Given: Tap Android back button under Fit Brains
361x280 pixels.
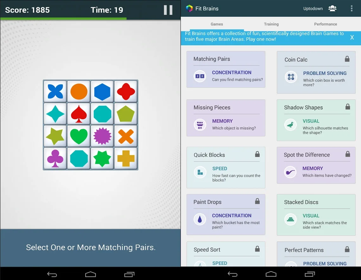Looking at the screenshot, I should [x=232, y=274].
